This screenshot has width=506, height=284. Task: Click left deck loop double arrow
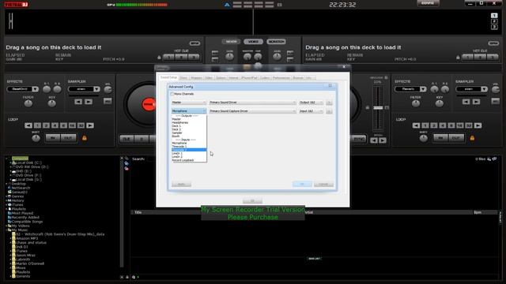click(90, 125)
